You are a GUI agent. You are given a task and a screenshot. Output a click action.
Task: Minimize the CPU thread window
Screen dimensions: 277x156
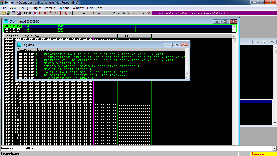(217, 21)
